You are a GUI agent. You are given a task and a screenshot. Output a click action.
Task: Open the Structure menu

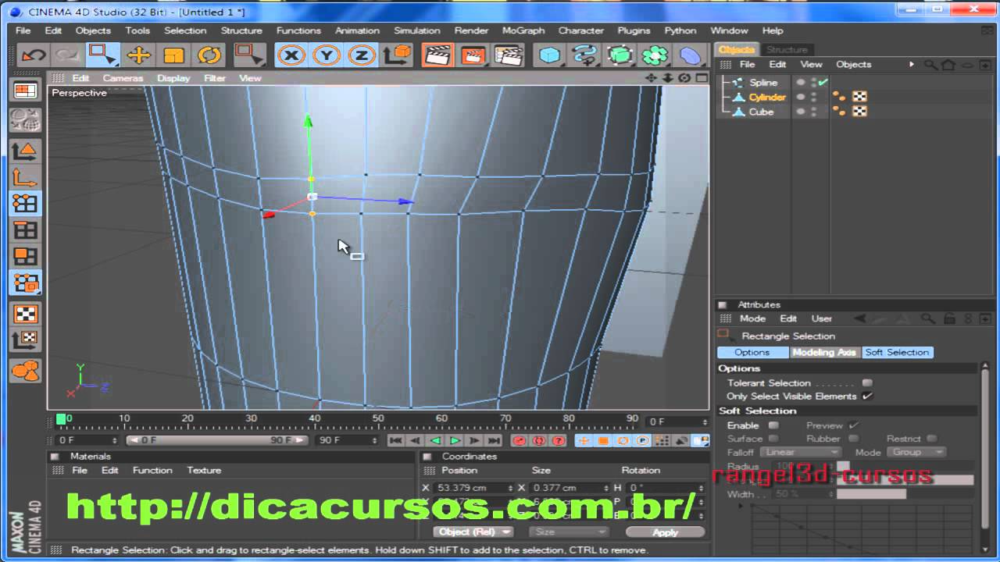pyautogui.click(x=241, y=30)
